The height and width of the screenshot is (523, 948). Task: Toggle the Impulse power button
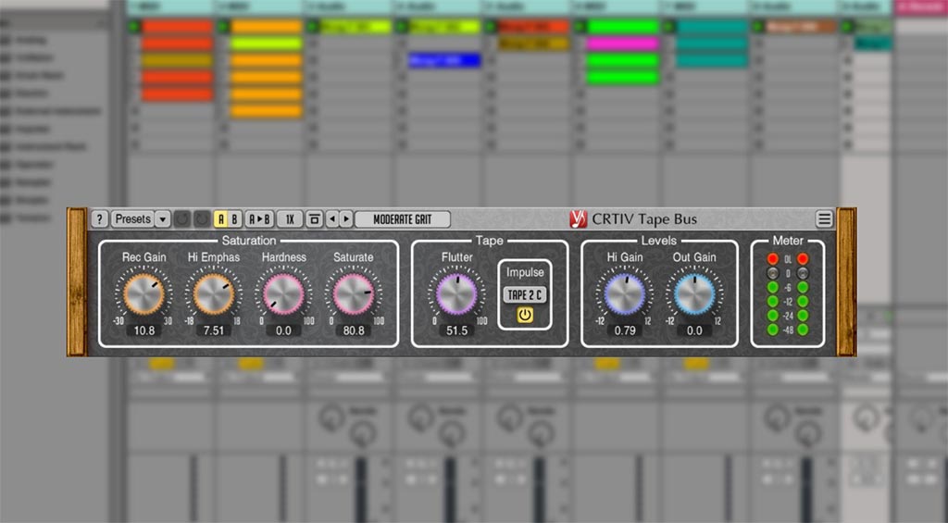coord(525,315)
